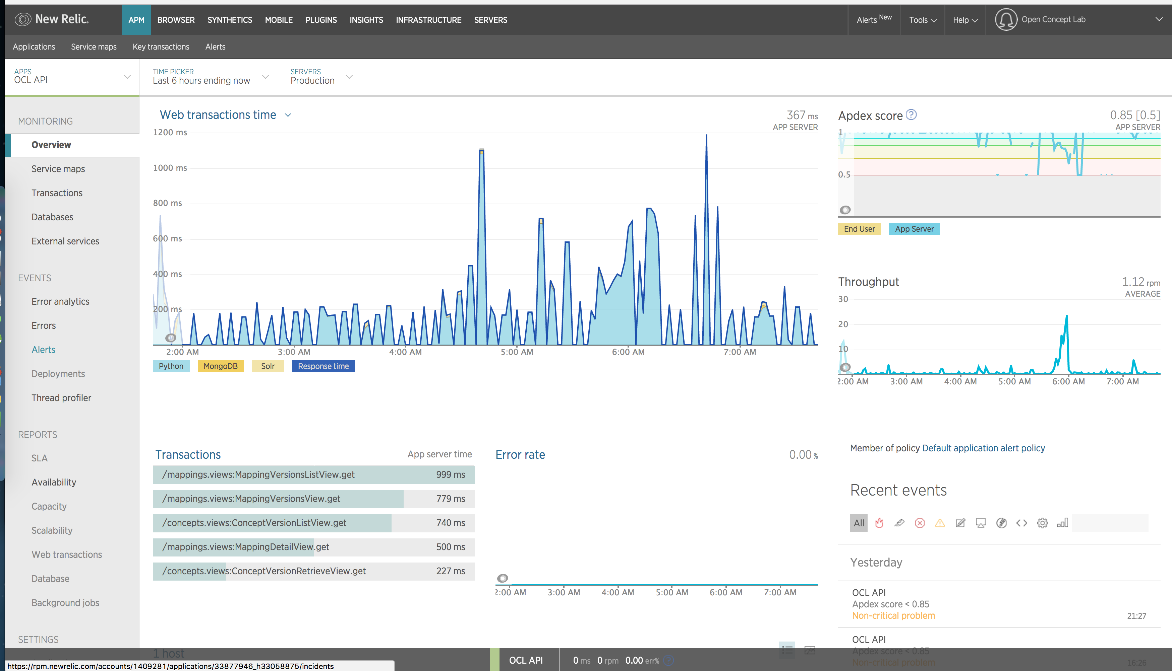Open Applications in the subnavigation bar

[34, 47]
